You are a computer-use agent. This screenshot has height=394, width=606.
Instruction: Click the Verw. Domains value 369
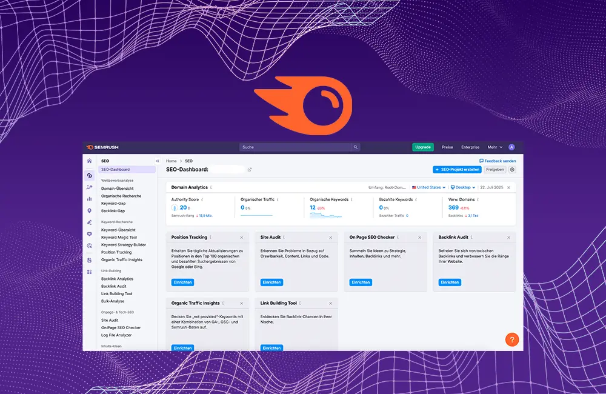coord(453,208)
